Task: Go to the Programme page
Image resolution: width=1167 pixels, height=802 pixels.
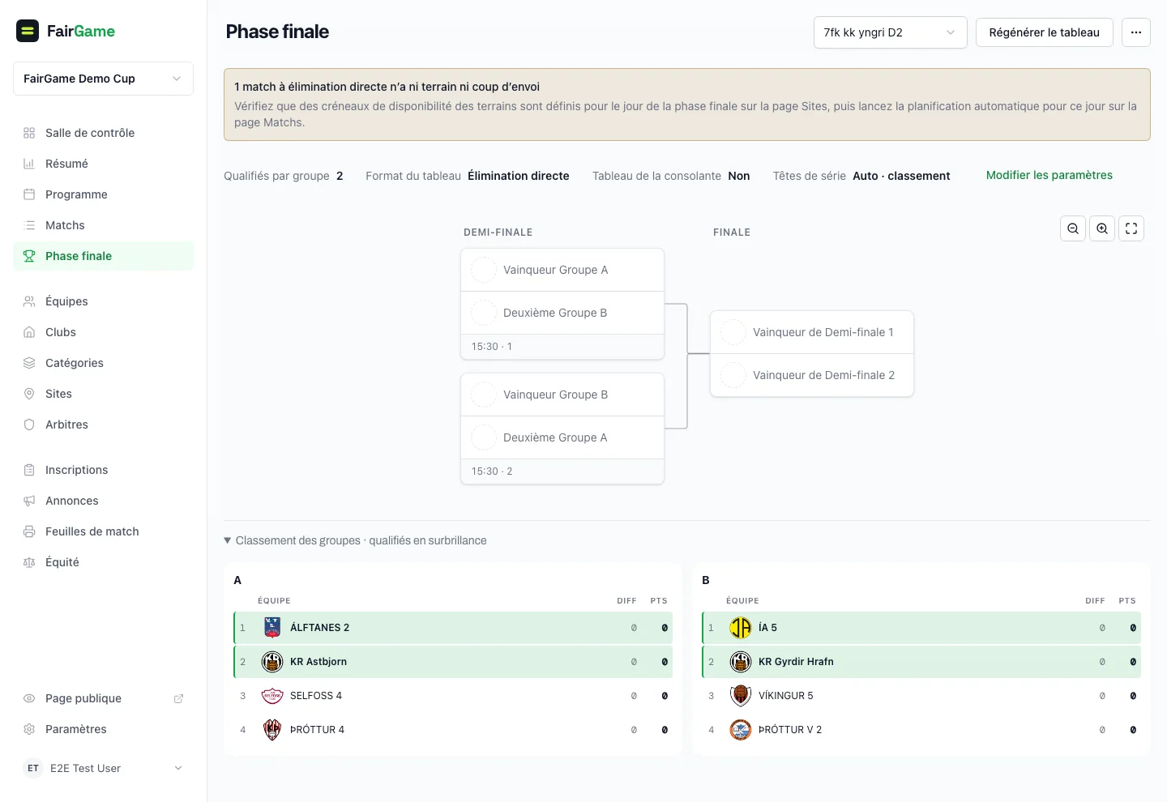Action: coord(103,194)
